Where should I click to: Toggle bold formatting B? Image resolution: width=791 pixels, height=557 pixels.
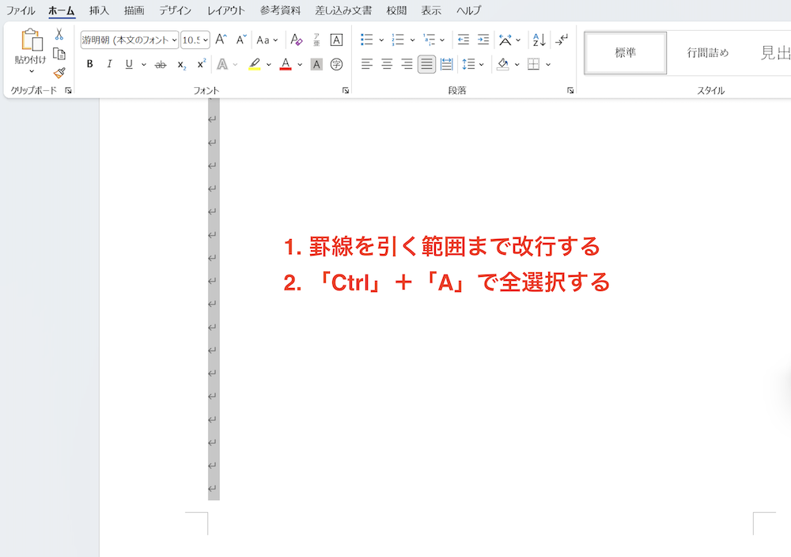90,64
